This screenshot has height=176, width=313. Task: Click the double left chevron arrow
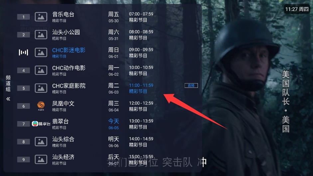[x=8, y=99]
